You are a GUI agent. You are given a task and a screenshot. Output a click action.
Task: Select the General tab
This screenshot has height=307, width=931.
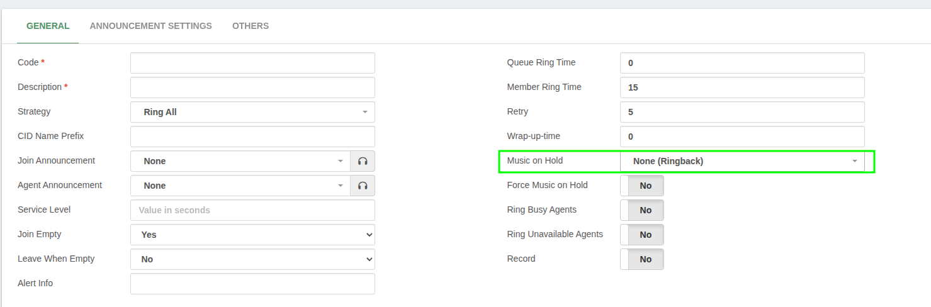tap(48, 26)
